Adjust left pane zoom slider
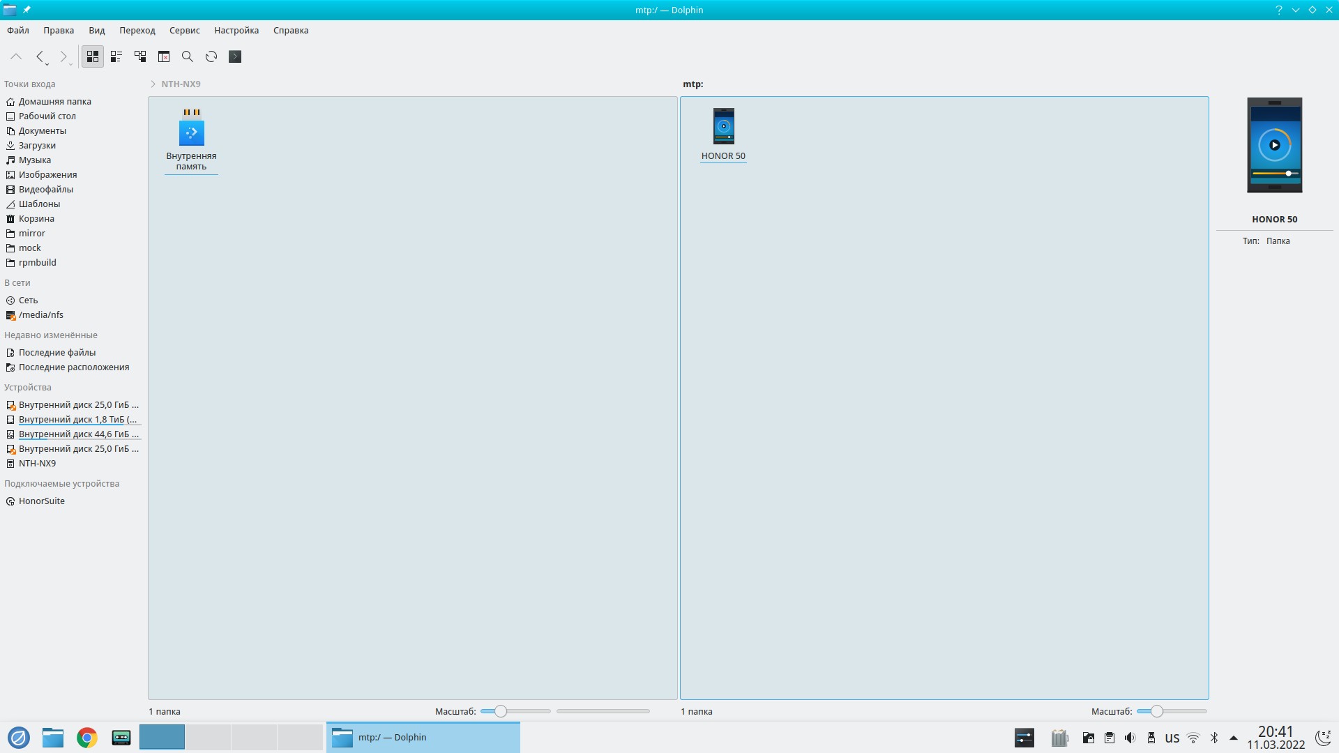This screenshot has height=753, width=1339. pos(501,711)
